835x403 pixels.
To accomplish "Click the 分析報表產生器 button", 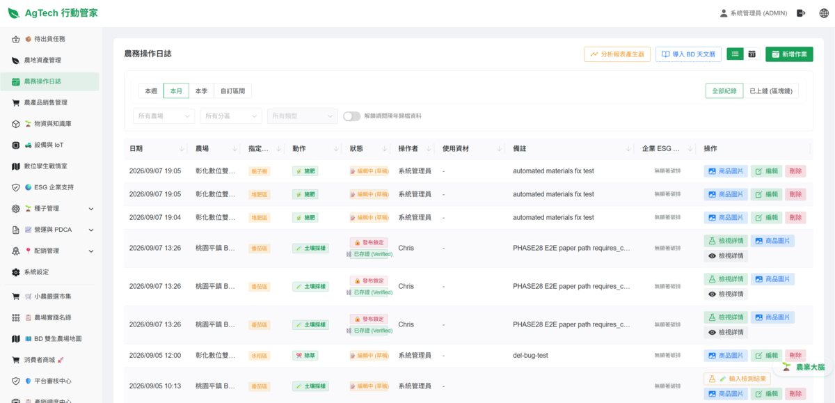I will coord(617,54).
